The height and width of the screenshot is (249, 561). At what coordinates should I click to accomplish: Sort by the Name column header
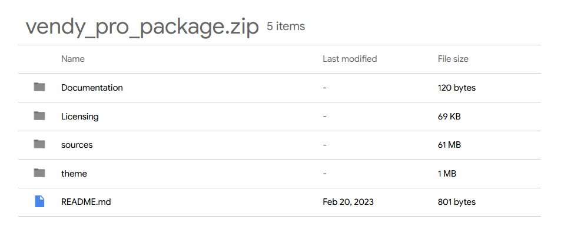[73, 59]
